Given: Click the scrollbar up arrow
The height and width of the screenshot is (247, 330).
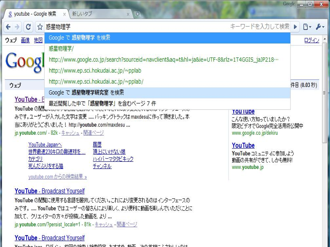Looking at the screenshot, I should click(x=324, y=39).
